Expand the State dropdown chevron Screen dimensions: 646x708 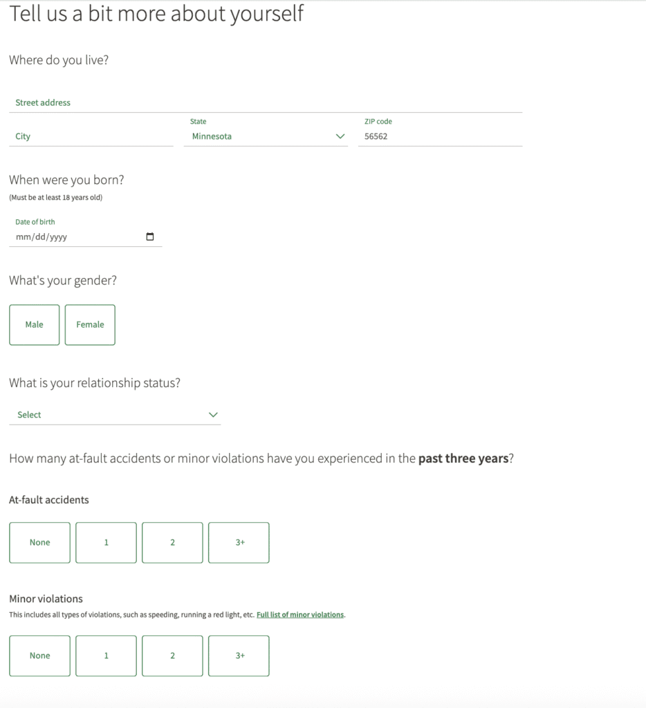pyautogui.click(x=340, y=137)
